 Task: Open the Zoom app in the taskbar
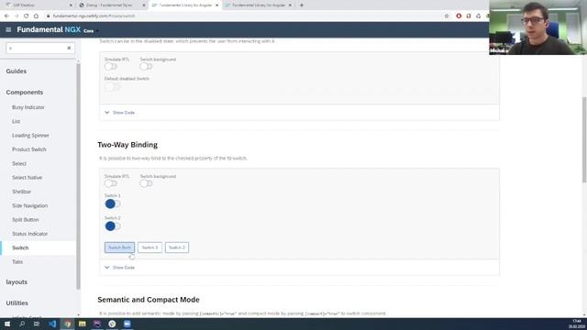pyautogui.click(x=127, y=324)
